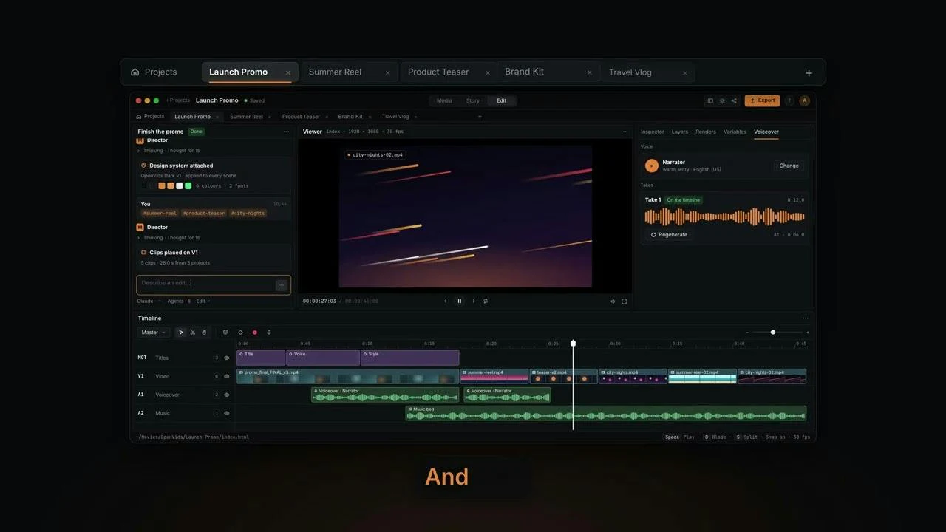Viewport: 946px width, 532px height.
Task: Step to the previous frame in Viewer
Action: coord(445,301)
